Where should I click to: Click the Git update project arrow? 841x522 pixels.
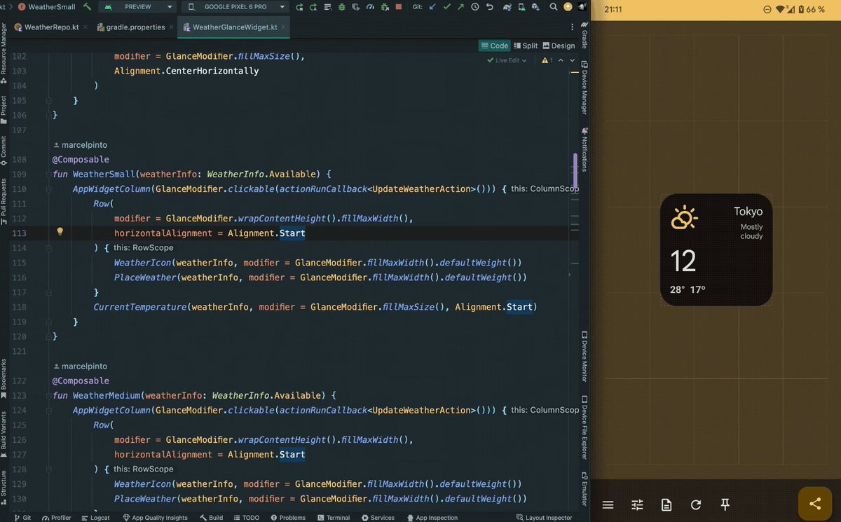coord(432,7)
